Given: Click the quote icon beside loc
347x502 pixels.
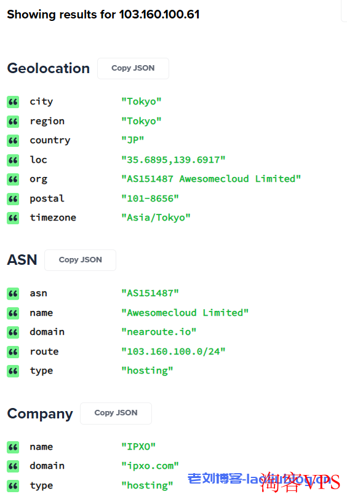Looking at the screenshot, I should coord(13,160).
